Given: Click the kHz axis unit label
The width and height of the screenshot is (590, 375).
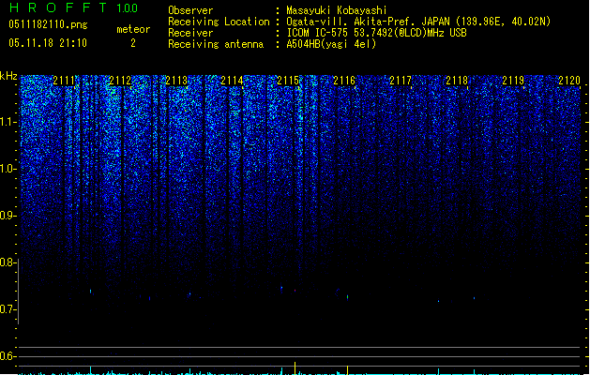Looking at the screenshot, I should (x=8, y=76).
